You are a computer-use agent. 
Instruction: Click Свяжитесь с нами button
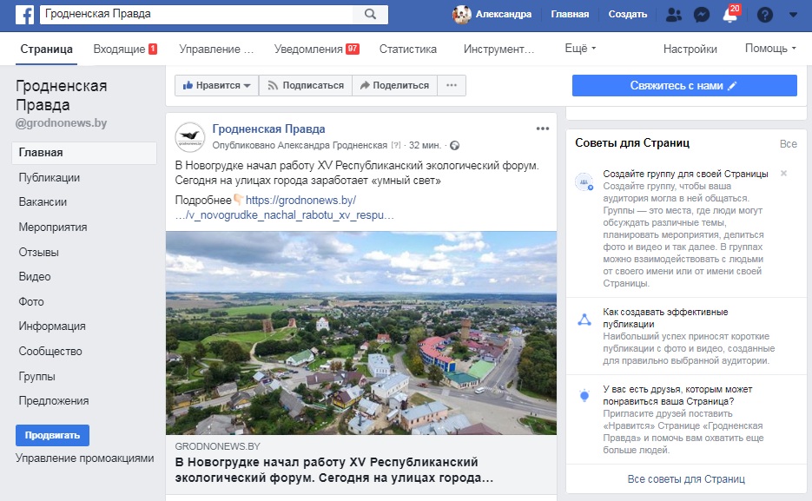[684, 85]
